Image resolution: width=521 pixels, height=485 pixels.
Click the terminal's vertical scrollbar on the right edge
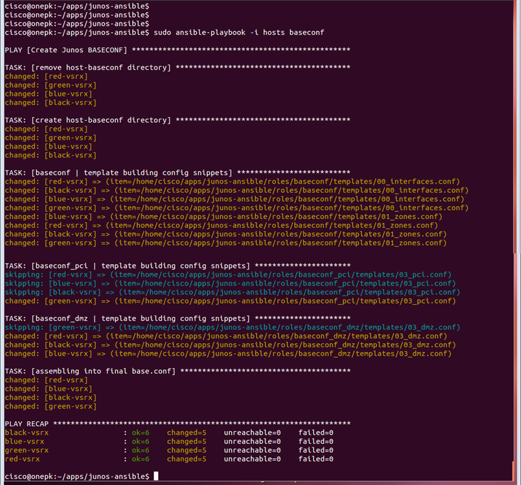516,242
